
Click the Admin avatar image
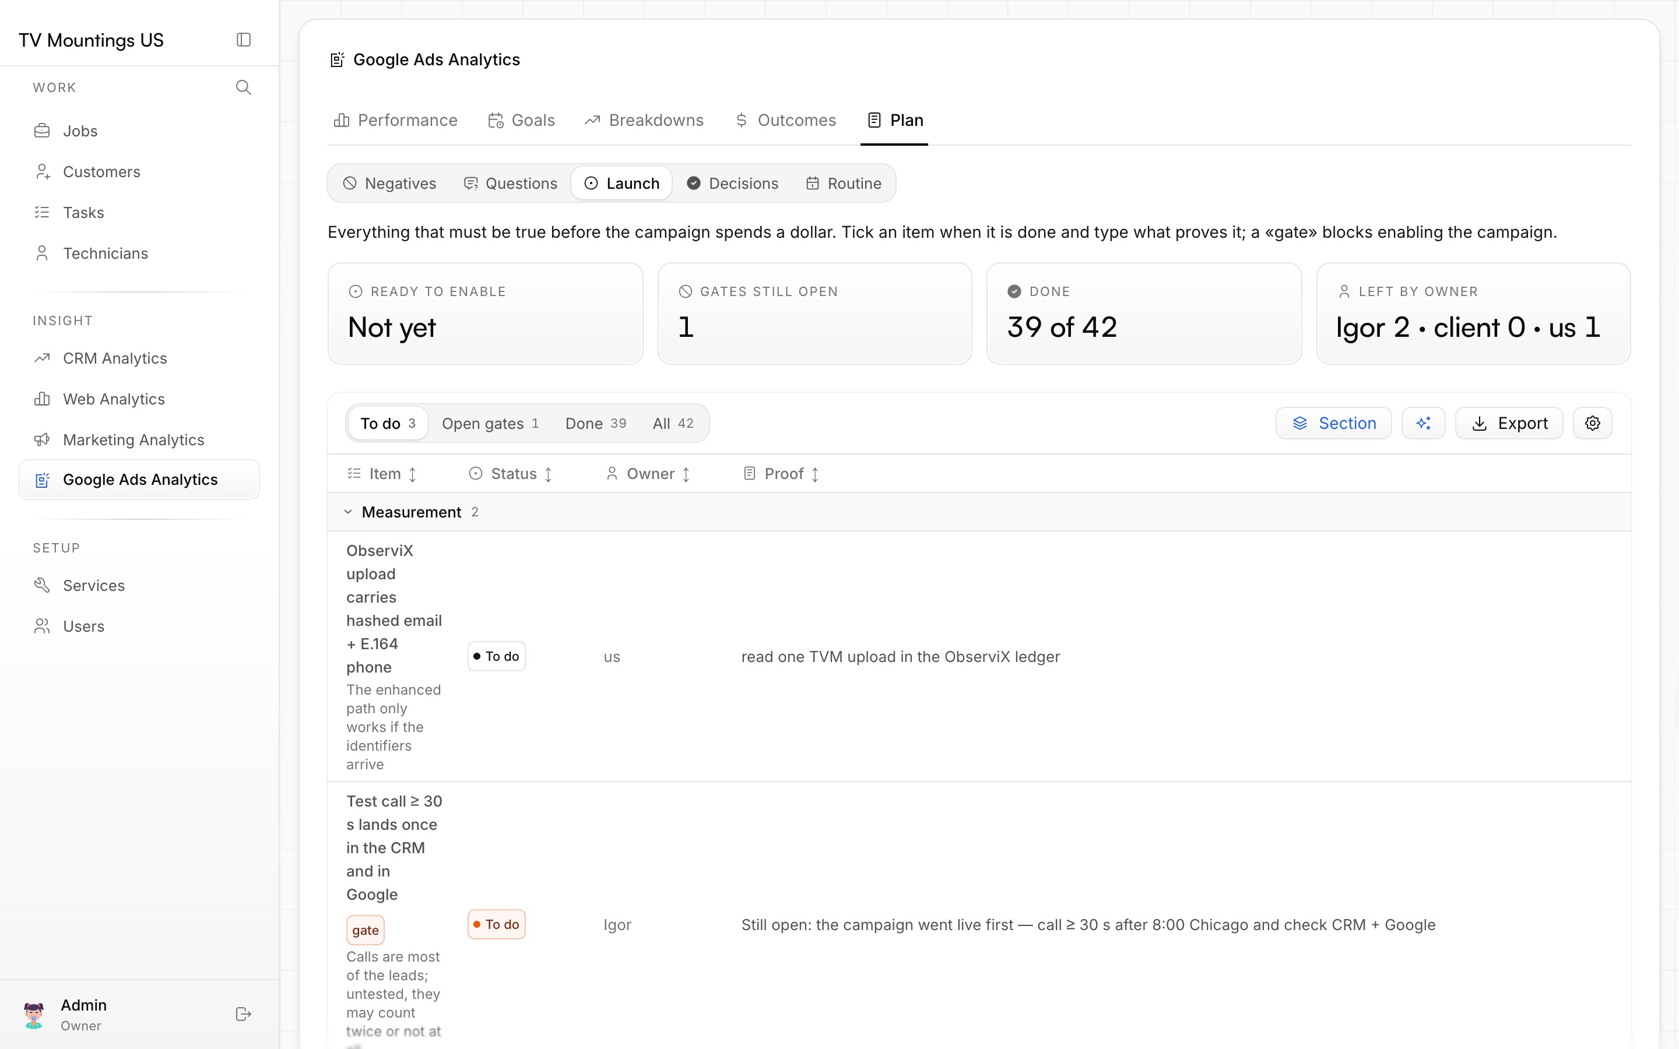point(33,1014)
